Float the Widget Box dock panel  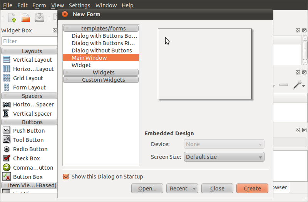coord(55,30)
